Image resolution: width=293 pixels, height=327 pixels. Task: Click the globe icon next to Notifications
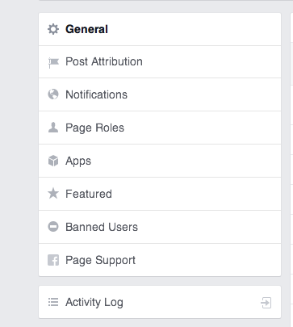click(53, 94)
